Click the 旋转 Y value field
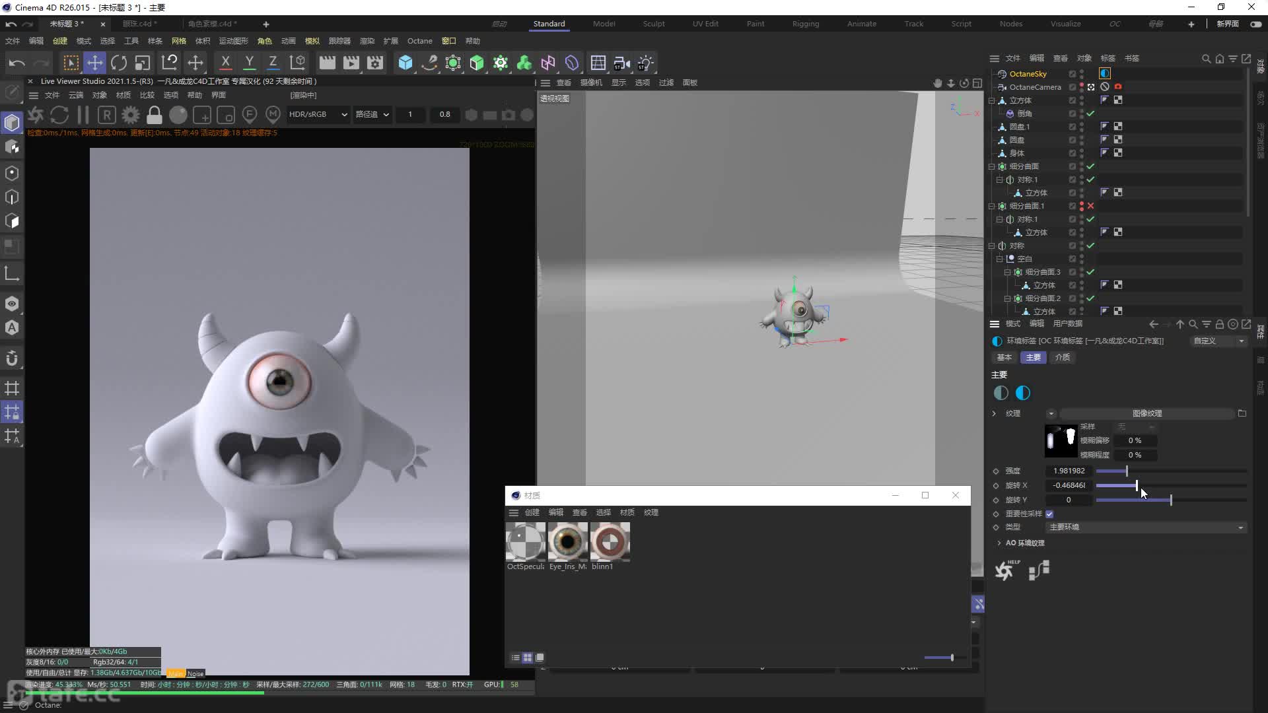 point(1069,500)
